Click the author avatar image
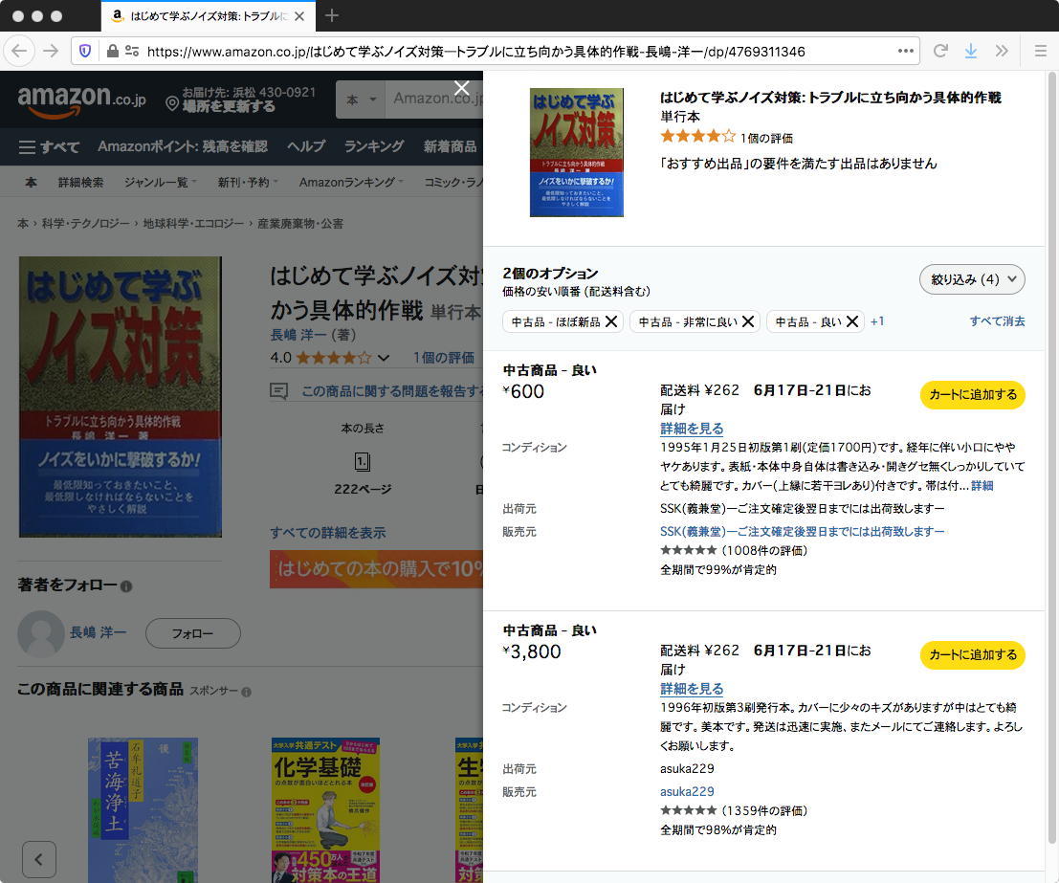1059x883 pixels. [41, 633]
